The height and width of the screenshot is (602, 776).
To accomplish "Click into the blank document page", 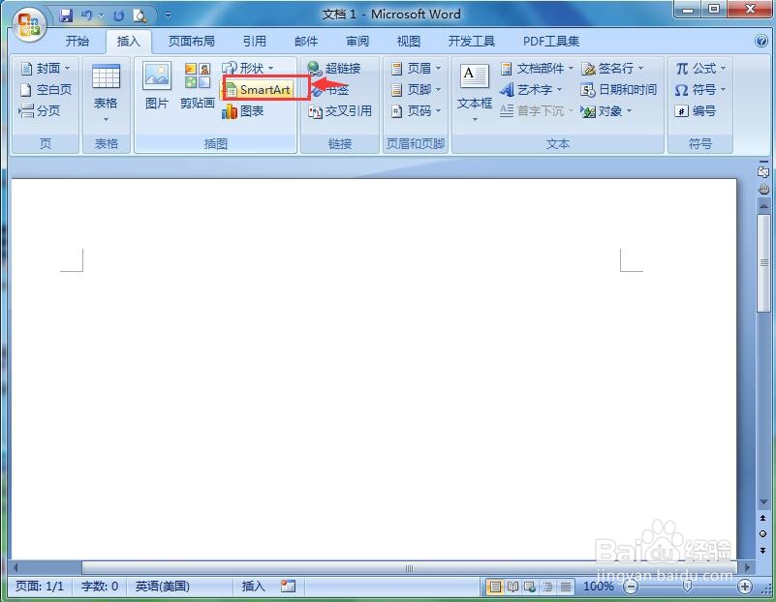I will point(374,369).
